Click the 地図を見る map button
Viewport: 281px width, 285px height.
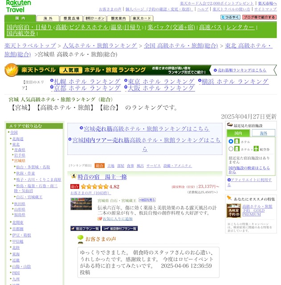coord(147,200)
